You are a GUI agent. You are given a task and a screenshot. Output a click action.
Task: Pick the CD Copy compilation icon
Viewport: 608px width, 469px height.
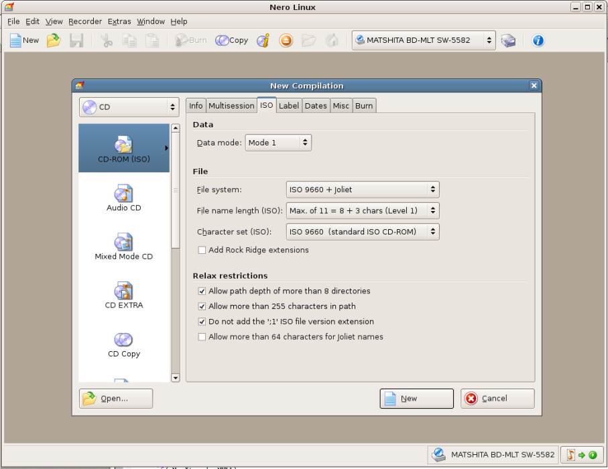coord(124,344)
